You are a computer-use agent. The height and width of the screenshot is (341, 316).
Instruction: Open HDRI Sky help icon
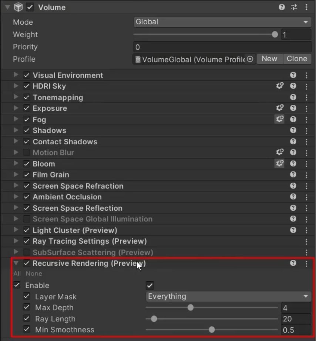tap(293, 86)
